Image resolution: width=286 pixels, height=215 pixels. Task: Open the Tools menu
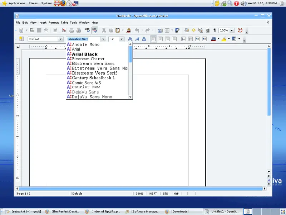click(73, 23)
